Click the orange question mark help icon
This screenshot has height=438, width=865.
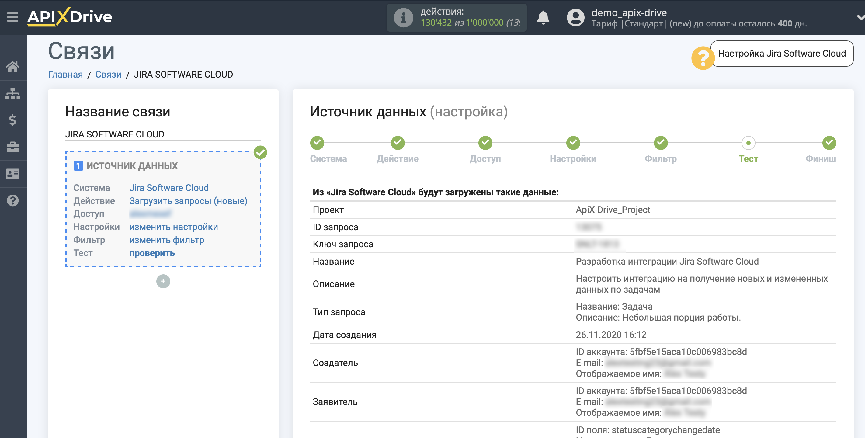coord(703,58)
